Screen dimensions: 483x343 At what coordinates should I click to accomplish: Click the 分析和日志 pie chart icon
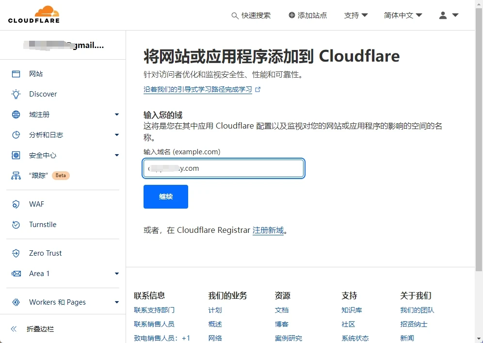point(16,135)
